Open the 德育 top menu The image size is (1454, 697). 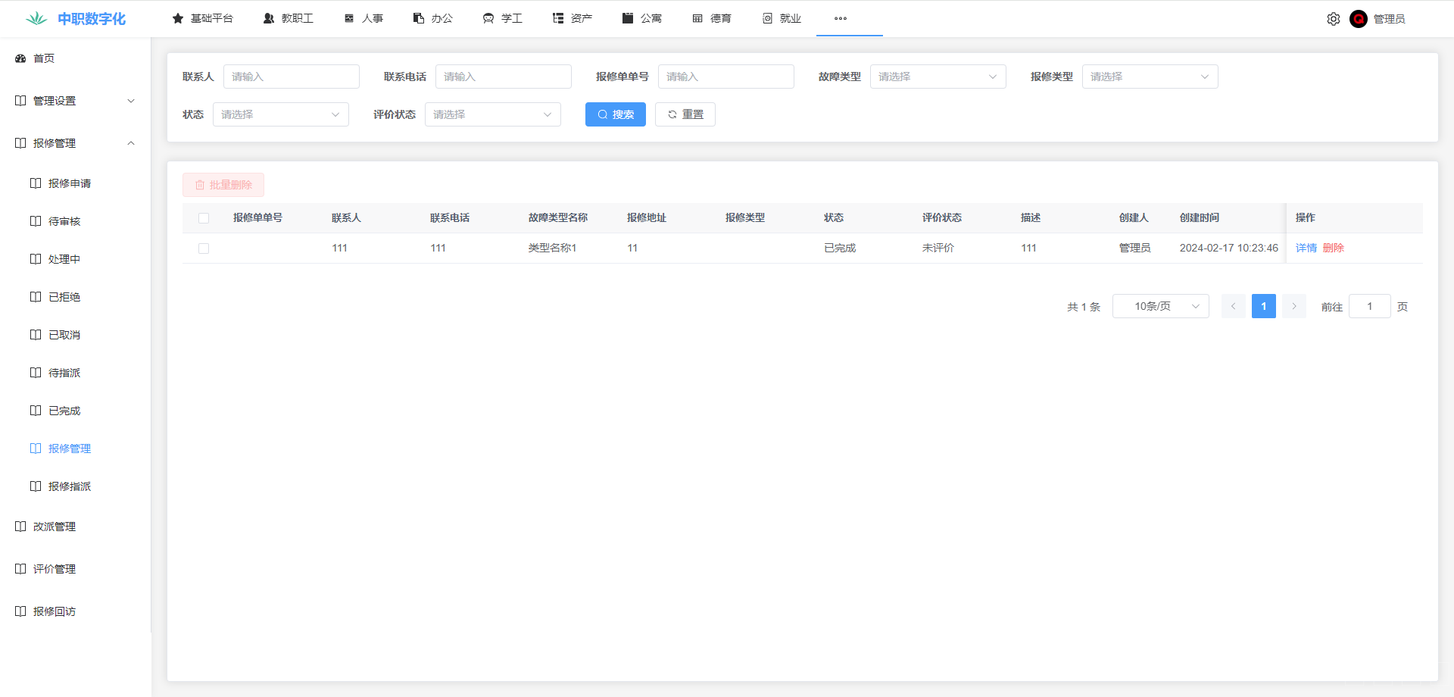click(x=712, y=18)
